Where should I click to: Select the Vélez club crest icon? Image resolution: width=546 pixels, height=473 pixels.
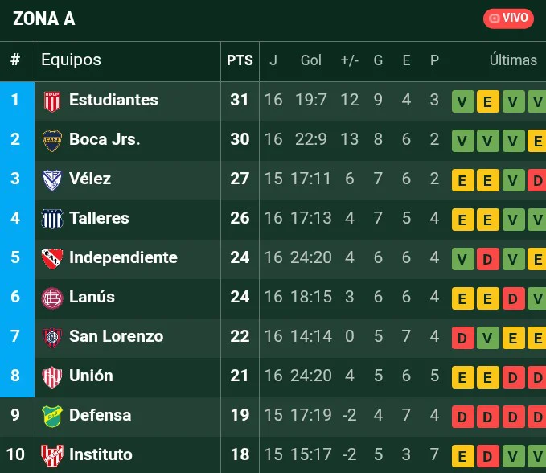52,180
